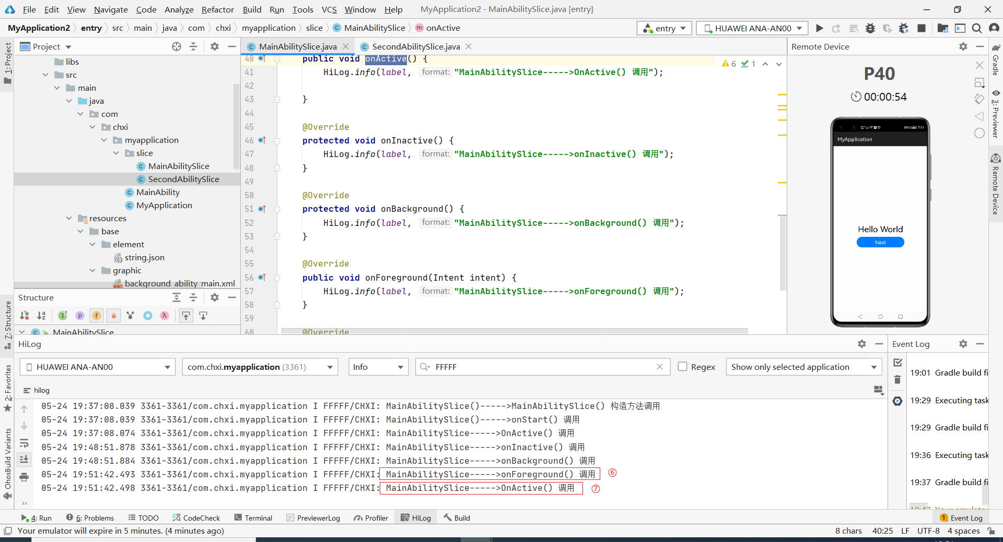Rotate the remote device screen icon

click(x=979, y=99)
